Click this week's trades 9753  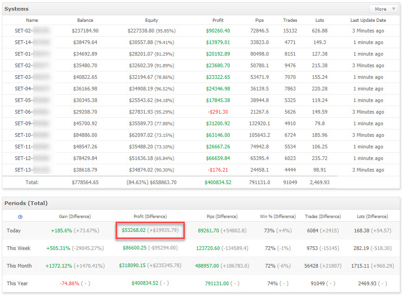click(x=312, y=248)
